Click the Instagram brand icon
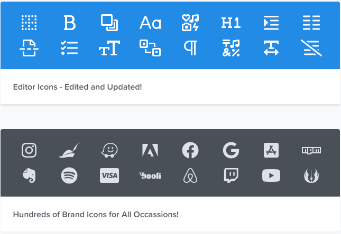The height and width of the screenshot is (234, 341). [x=29, y=150]
